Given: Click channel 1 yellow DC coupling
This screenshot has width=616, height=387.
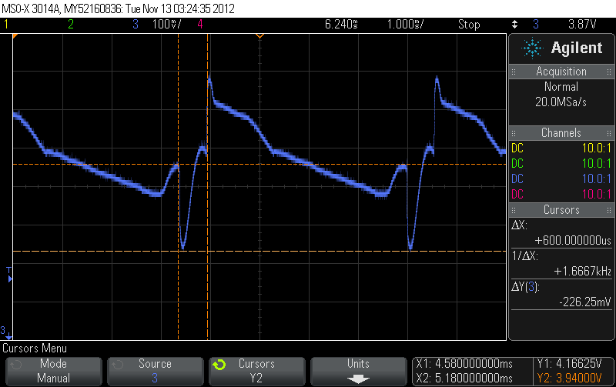Looking at the screenshot, I should point(517,148).
